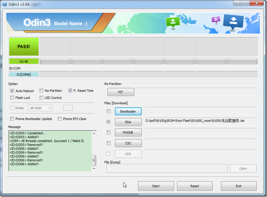Tick the checkbox beside UMS button
The width and height of the screenshot is (267, 197).
pyautogui.click(x=108, y=154)
